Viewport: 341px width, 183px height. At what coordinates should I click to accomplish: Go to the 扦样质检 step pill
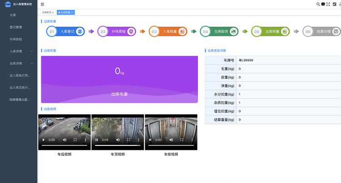[117, 32]
